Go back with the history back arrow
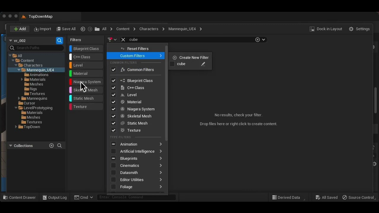The image size is (379, 213). tap(83, 29)
